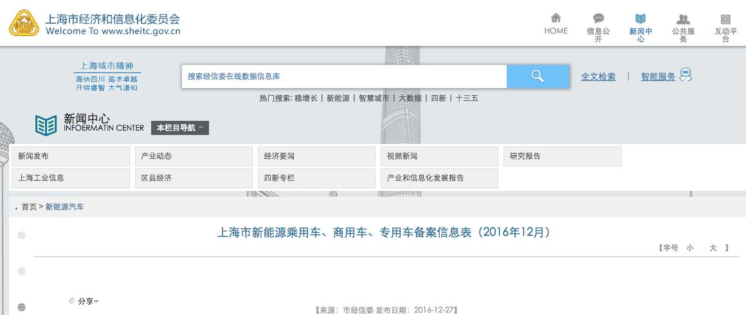Set font size to 大
This screenshot has width=746, height=315.
tap(713, 248)
